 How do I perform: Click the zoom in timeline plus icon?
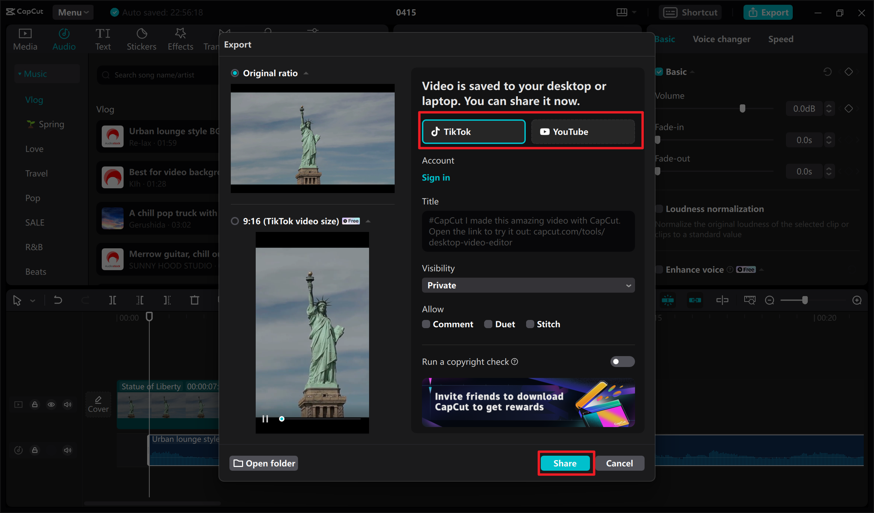pos(857,300)
